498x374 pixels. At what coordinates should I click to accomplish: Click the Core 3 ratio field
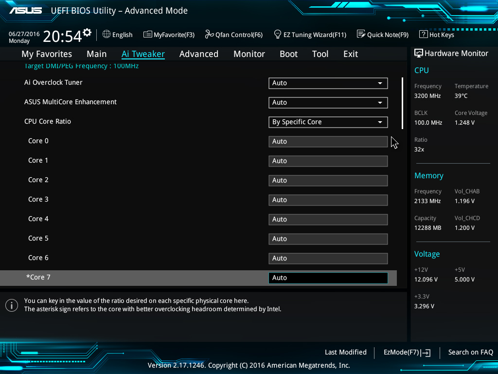tap(328, 200)
